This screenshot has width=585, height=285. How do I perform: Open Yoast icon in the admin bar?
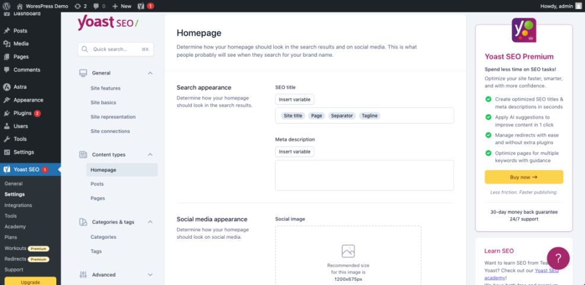point(141,6)
